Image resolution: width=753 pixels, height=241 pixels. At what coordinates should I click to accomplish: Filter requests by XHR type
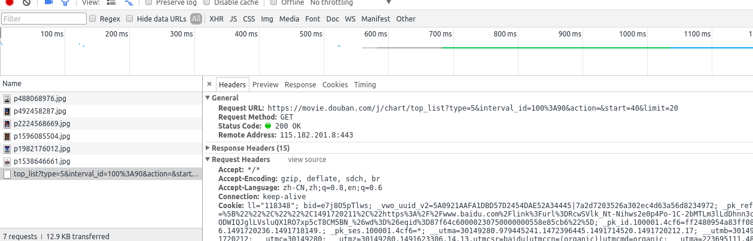point(217,19)
